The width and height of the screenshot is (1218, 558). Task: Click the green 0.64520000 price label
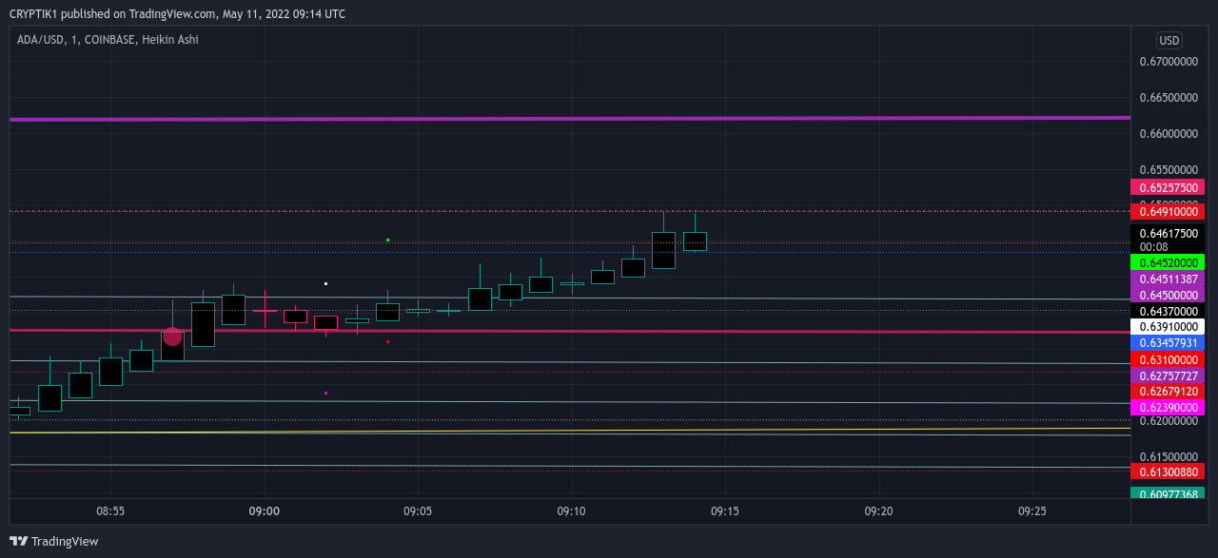click(1168, 262)
